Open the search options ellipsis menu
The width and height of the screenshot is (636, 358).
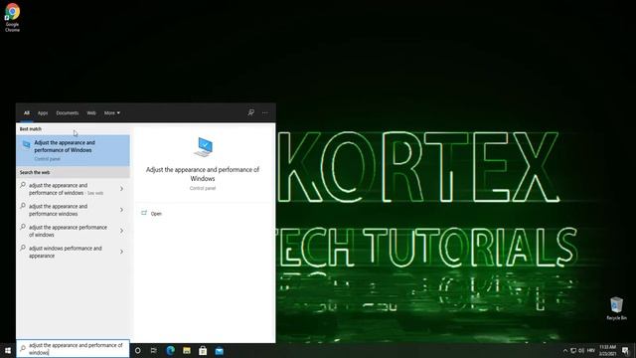click(x=265, y=112)
